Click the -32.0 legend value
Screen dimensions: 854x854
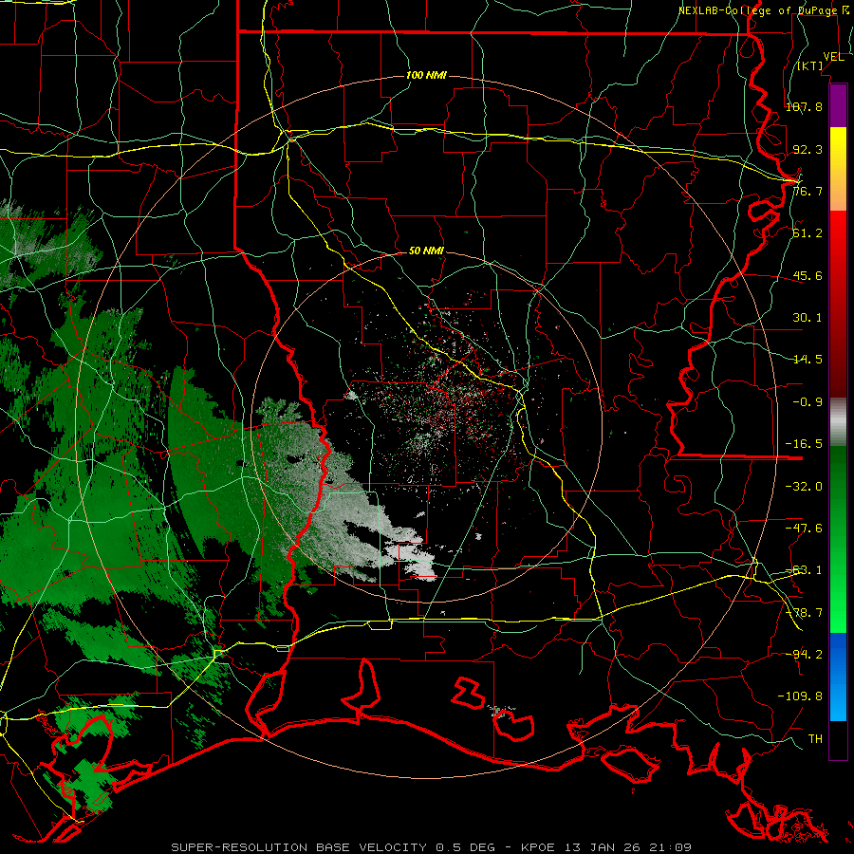[x=804, y=487]
